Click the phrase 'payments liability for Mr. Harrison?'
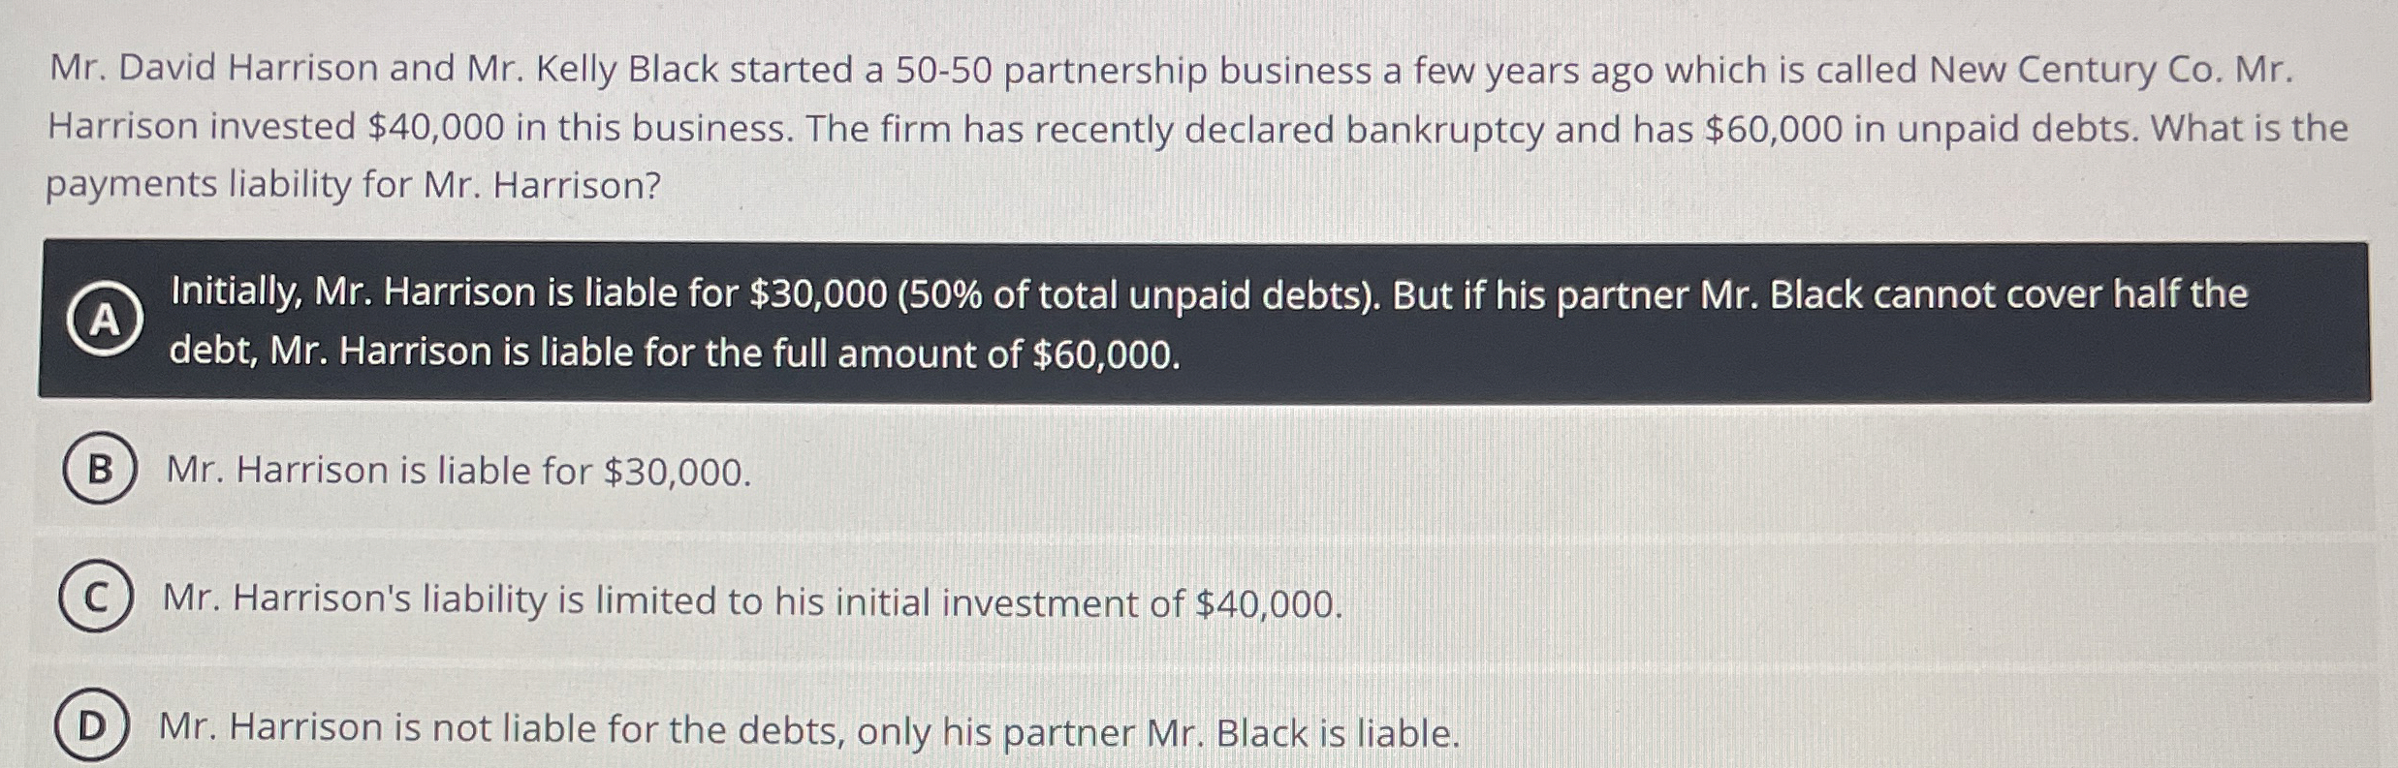Viewport: 2398px width, 768px height. click(x=354, y=184)
